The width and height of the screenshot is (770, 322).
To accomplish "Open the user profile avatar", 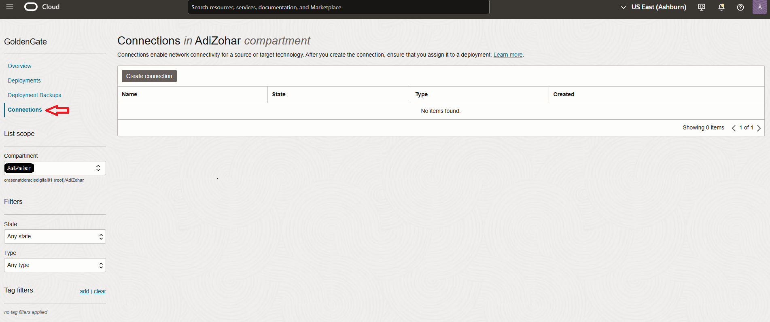I will pyautogui.click(x=759, y=7).
